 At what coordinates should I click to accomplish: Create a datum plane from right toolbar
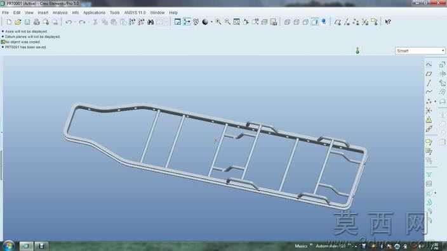[x=429, y=74]
